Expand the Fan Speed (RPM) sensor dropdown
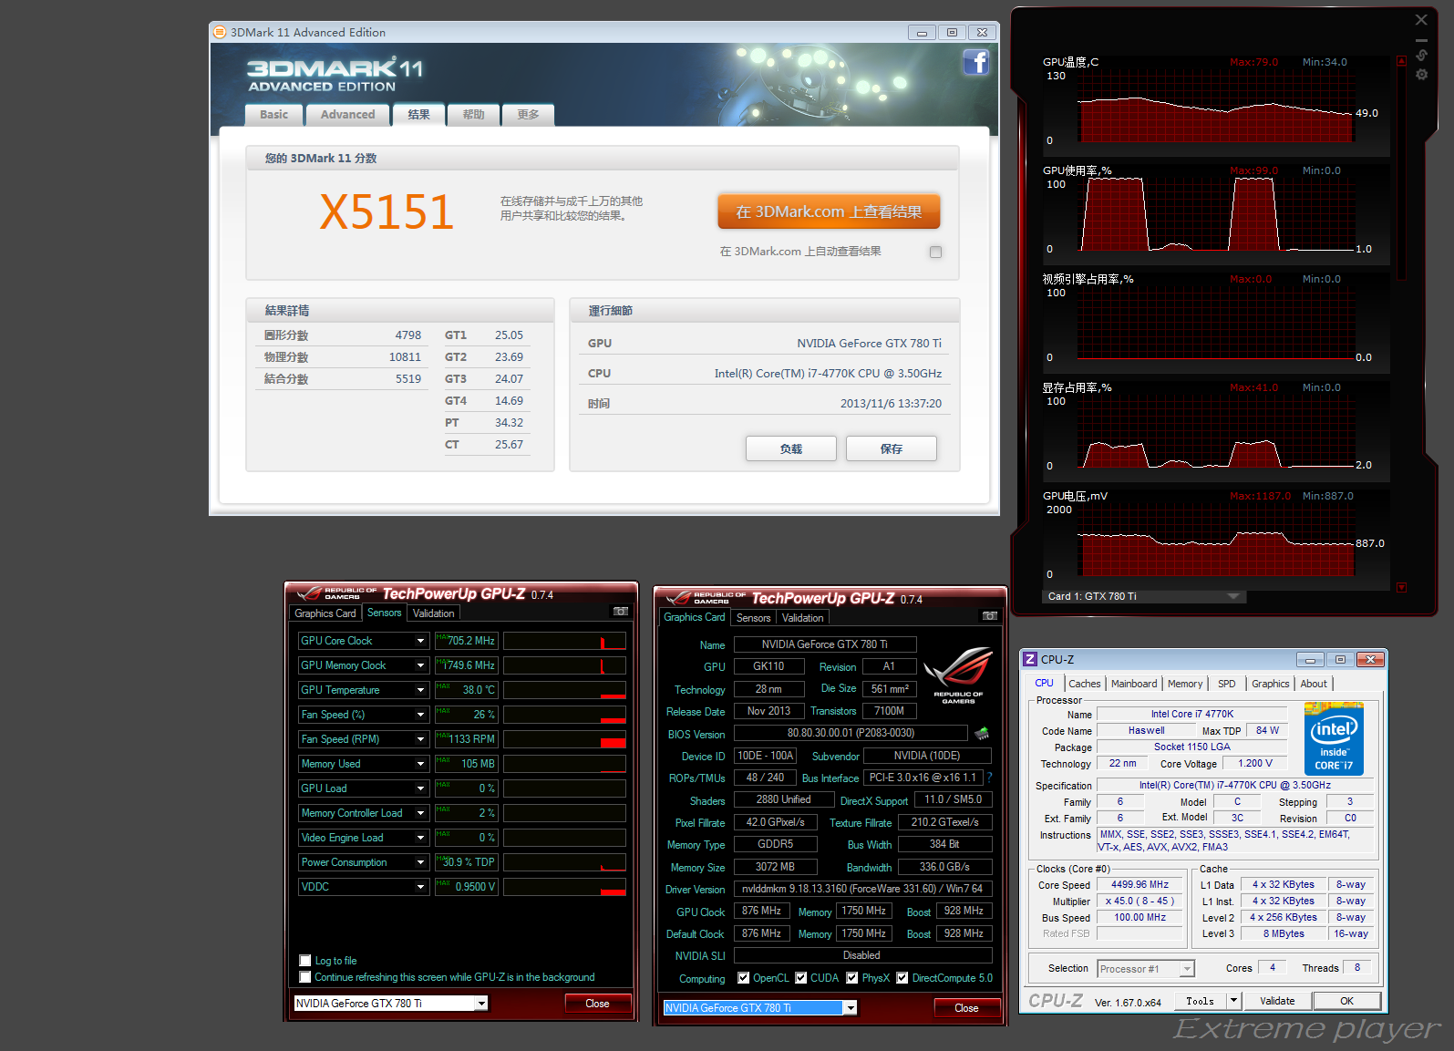The height and width of the screenshot is (1051, 1454). (x=420, y=739)
